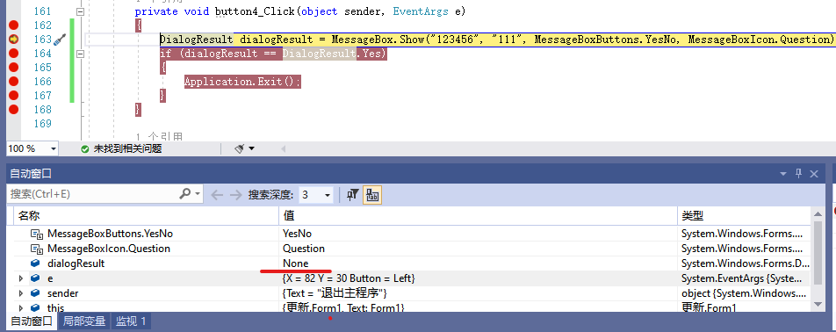Click the forward arrow beside the search box
Image resolution: width=836 pixels, height=332 pixels.
pyautogui.click(x=235, y=195)
